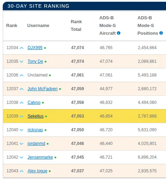Click positions value 4,025,801
The height and width of the screenshot is (179, 166).
147,144
